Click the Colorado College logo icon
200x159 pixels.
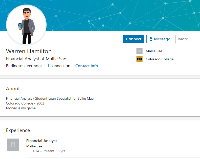(139, 59)
